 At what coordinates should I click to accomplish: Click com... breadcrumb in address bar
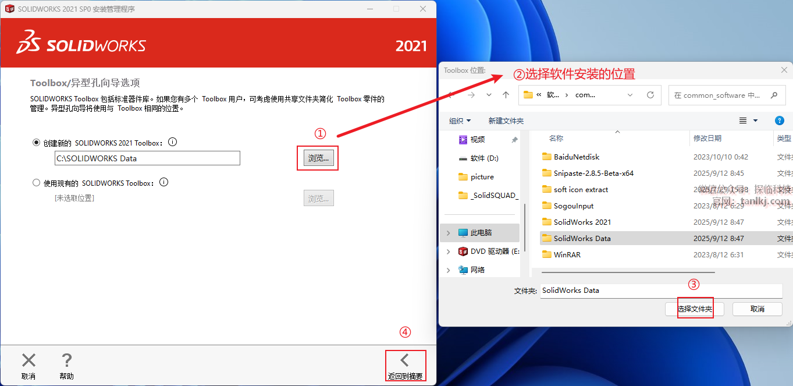point(585,95)
